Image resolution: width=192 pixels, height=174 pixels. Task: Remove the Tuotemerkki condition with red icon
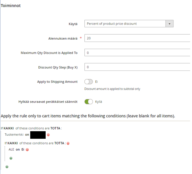(x=48, y=135)
